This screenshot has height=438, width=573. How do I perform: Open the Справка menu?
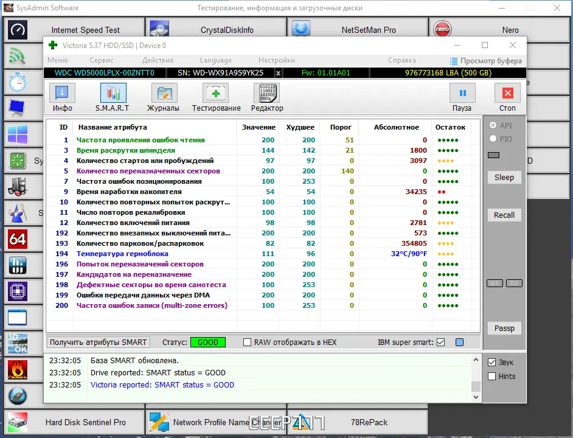tap(402, 60)
